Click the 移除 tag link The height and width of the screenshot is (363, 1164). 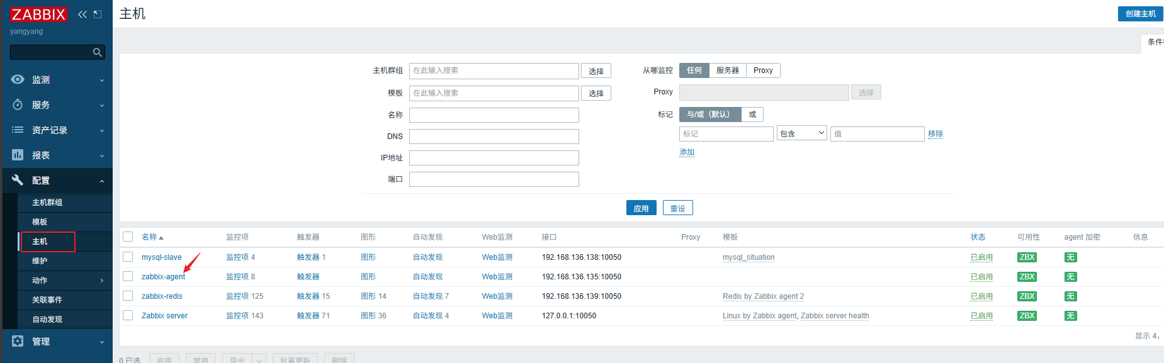[x=935, y=134]
